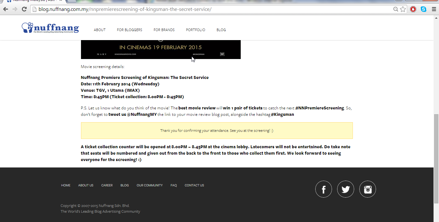Click the vertical page scrollbar thumb
Screen dimensions: 439x222
(436, 158)
